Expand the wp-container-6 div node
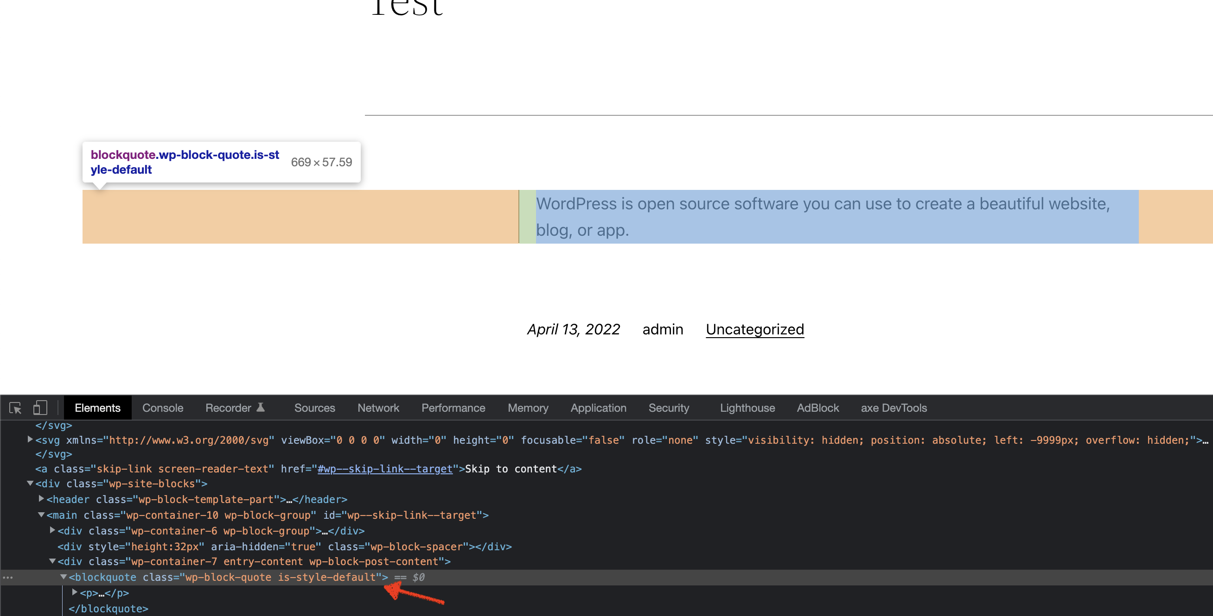The height and width of the screenshot is (616, 1213). [53, 530]
